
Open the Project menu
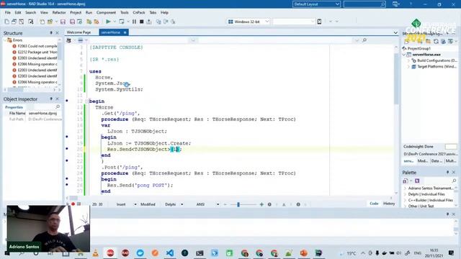(76, 13)
